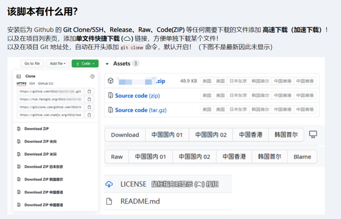Click the desktop monitor icon

[313, 134]
